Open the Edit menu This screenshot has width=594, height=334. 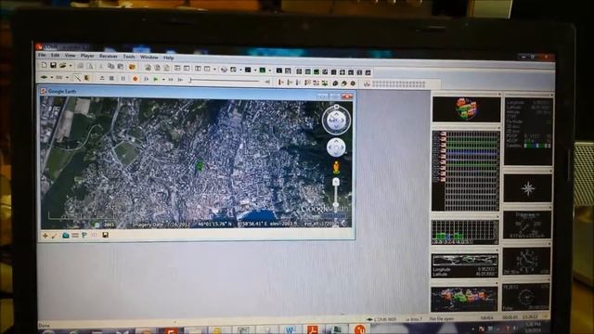click(x=55, y=56)
